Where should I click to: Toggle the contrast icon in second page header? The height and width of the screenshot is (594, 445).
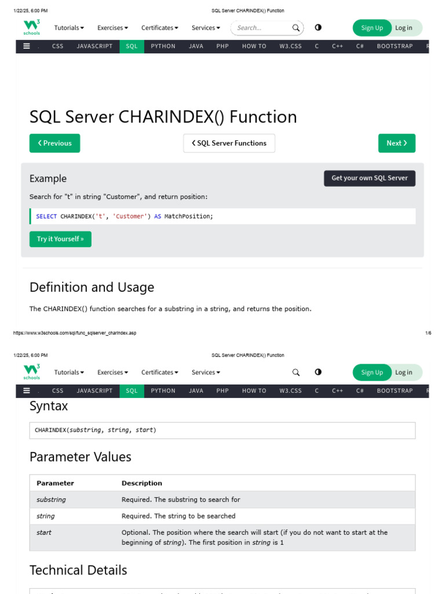click(318, 372)
